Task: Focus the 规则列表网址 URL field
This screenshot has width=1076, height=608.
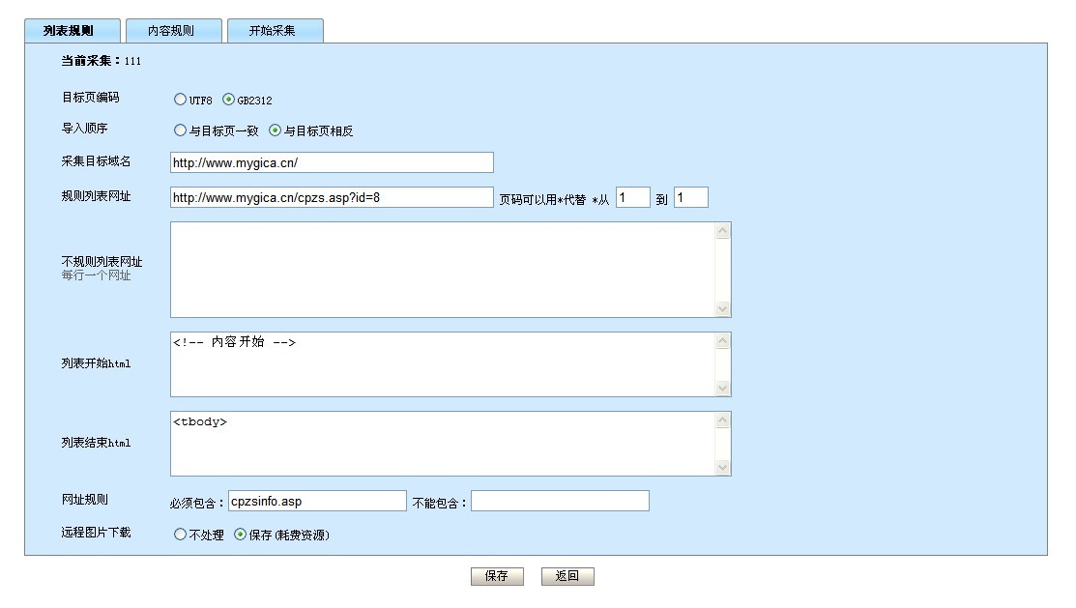Action: [x=332, y=198]
